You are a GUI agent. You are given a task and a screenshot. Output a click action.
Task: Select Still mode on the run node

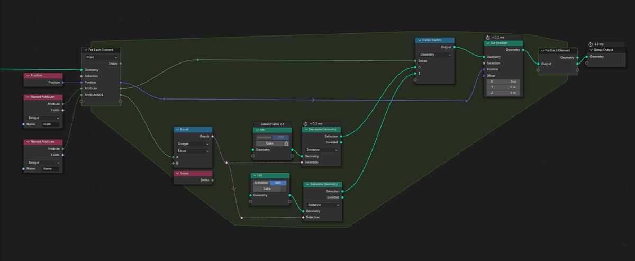pyautogui.click(x=280, y=137)
